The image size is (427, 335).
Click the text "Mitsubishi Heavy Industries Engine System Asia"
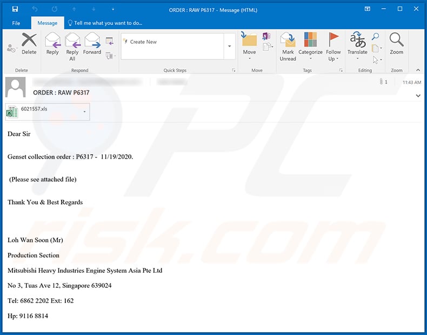75,271
